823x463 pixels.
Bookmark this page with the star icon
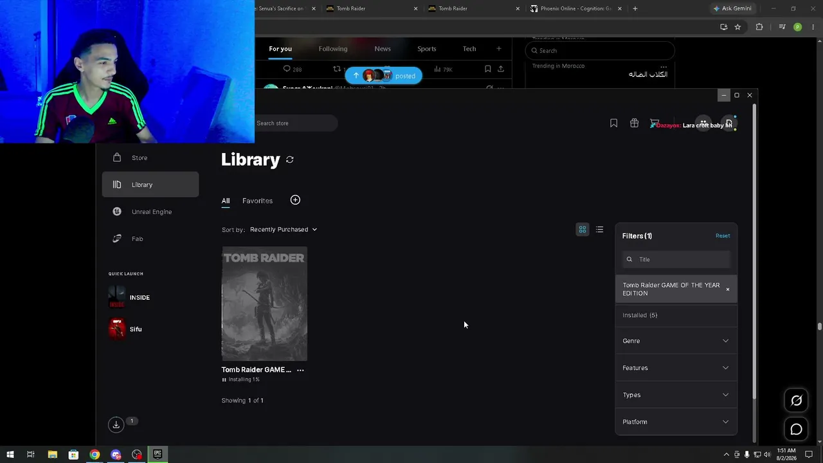[737, 27]
